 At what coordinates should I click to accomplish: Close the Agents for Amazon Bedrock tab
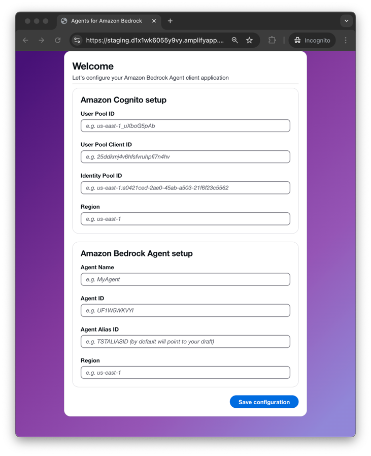(x=154, y=21)
